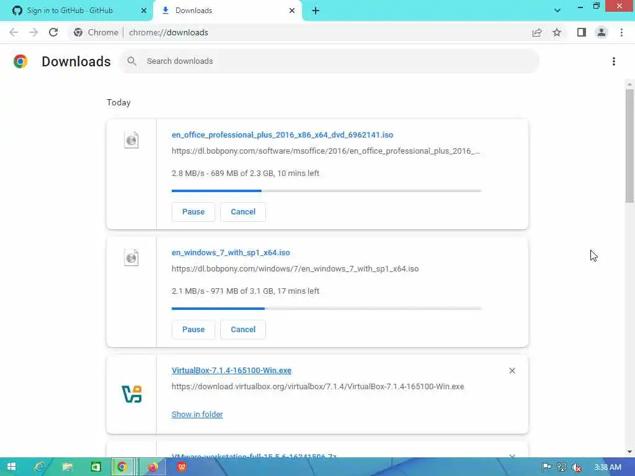
Task: Click the back navigation arrow
Action: [14, 32]
